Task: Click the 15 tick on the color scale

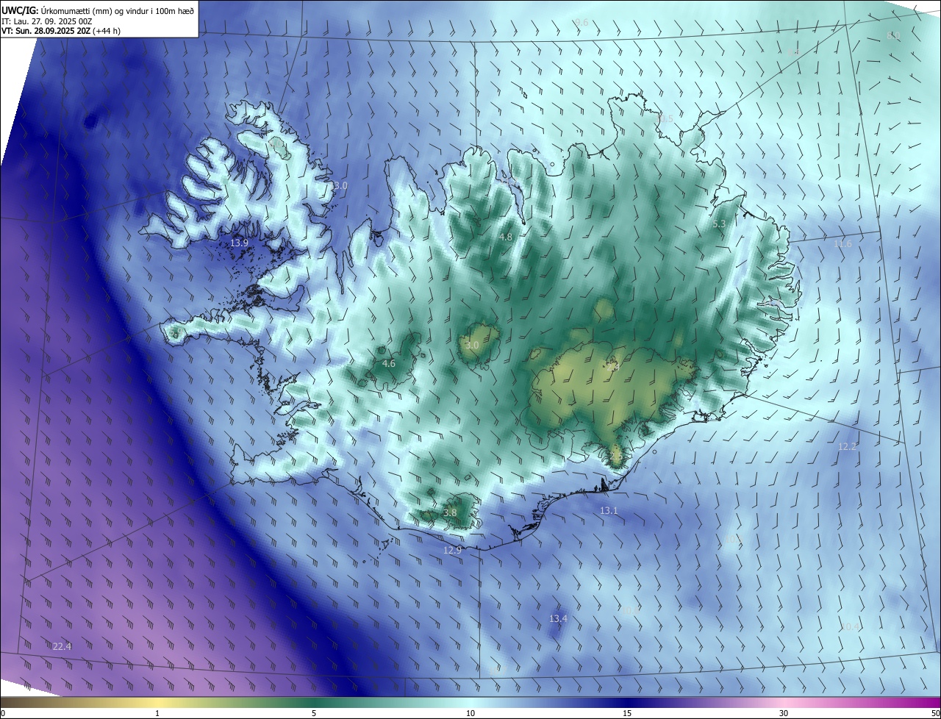Action: 627,714
